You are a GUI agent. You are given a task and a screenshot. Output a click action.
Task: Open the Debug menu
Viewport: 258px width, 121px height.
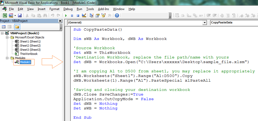[x=68, y=9]
